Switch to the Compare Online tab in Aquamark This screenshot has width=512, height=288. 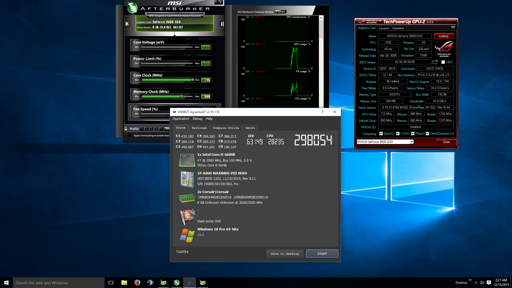coord(226,128)
